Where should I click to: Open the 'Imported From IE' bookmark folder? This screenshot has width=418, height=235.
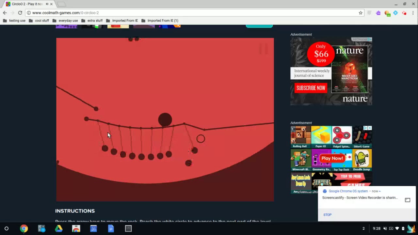[x=122, y=21]
